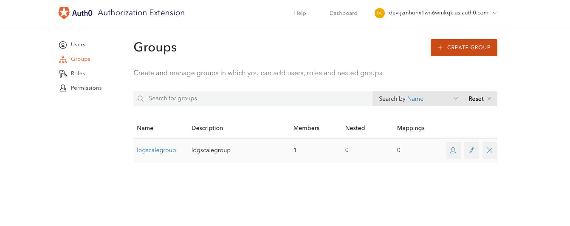Edit logscalegroup with pencil icon
Image resolution: width=570 pixels, height=226 pixels.
471,150
